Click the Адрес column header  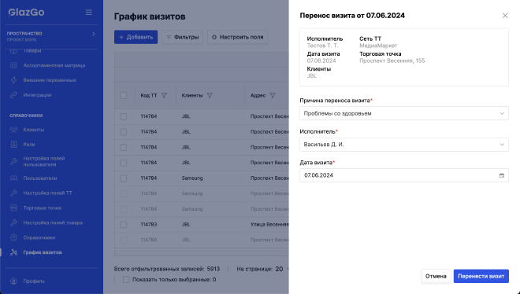tap(258, 95)
